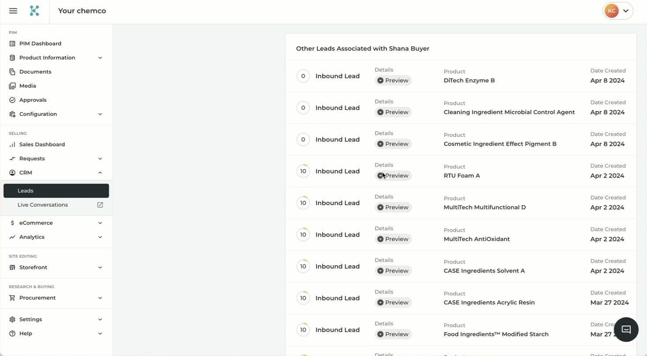Select Leads in the CRM menu
This screenshot has width=647, height=356.
click(x=56, y=191)
